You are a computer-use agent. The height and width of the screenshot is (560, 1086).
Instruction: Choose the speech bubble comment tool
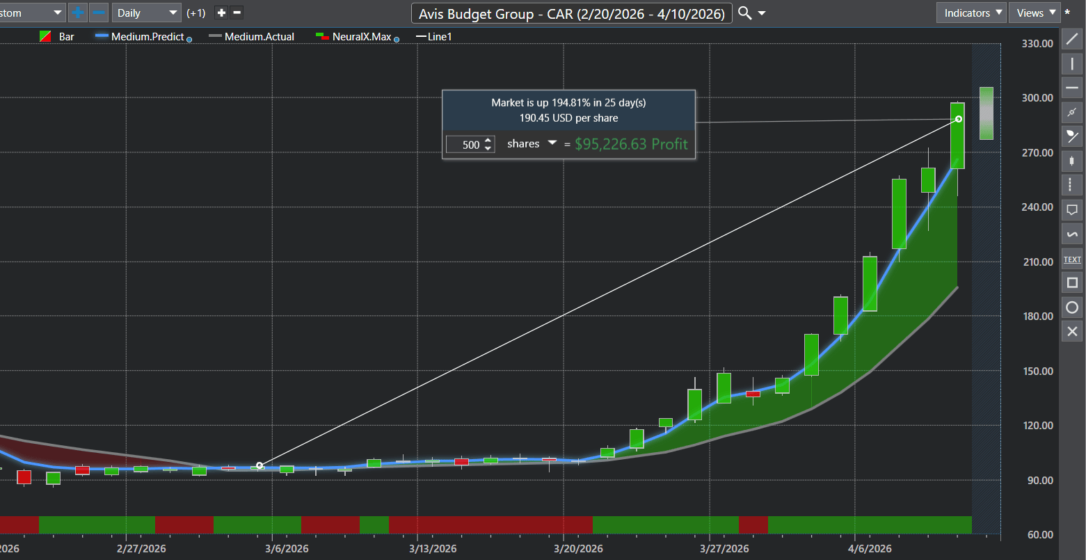click(x=1072, y=209)
